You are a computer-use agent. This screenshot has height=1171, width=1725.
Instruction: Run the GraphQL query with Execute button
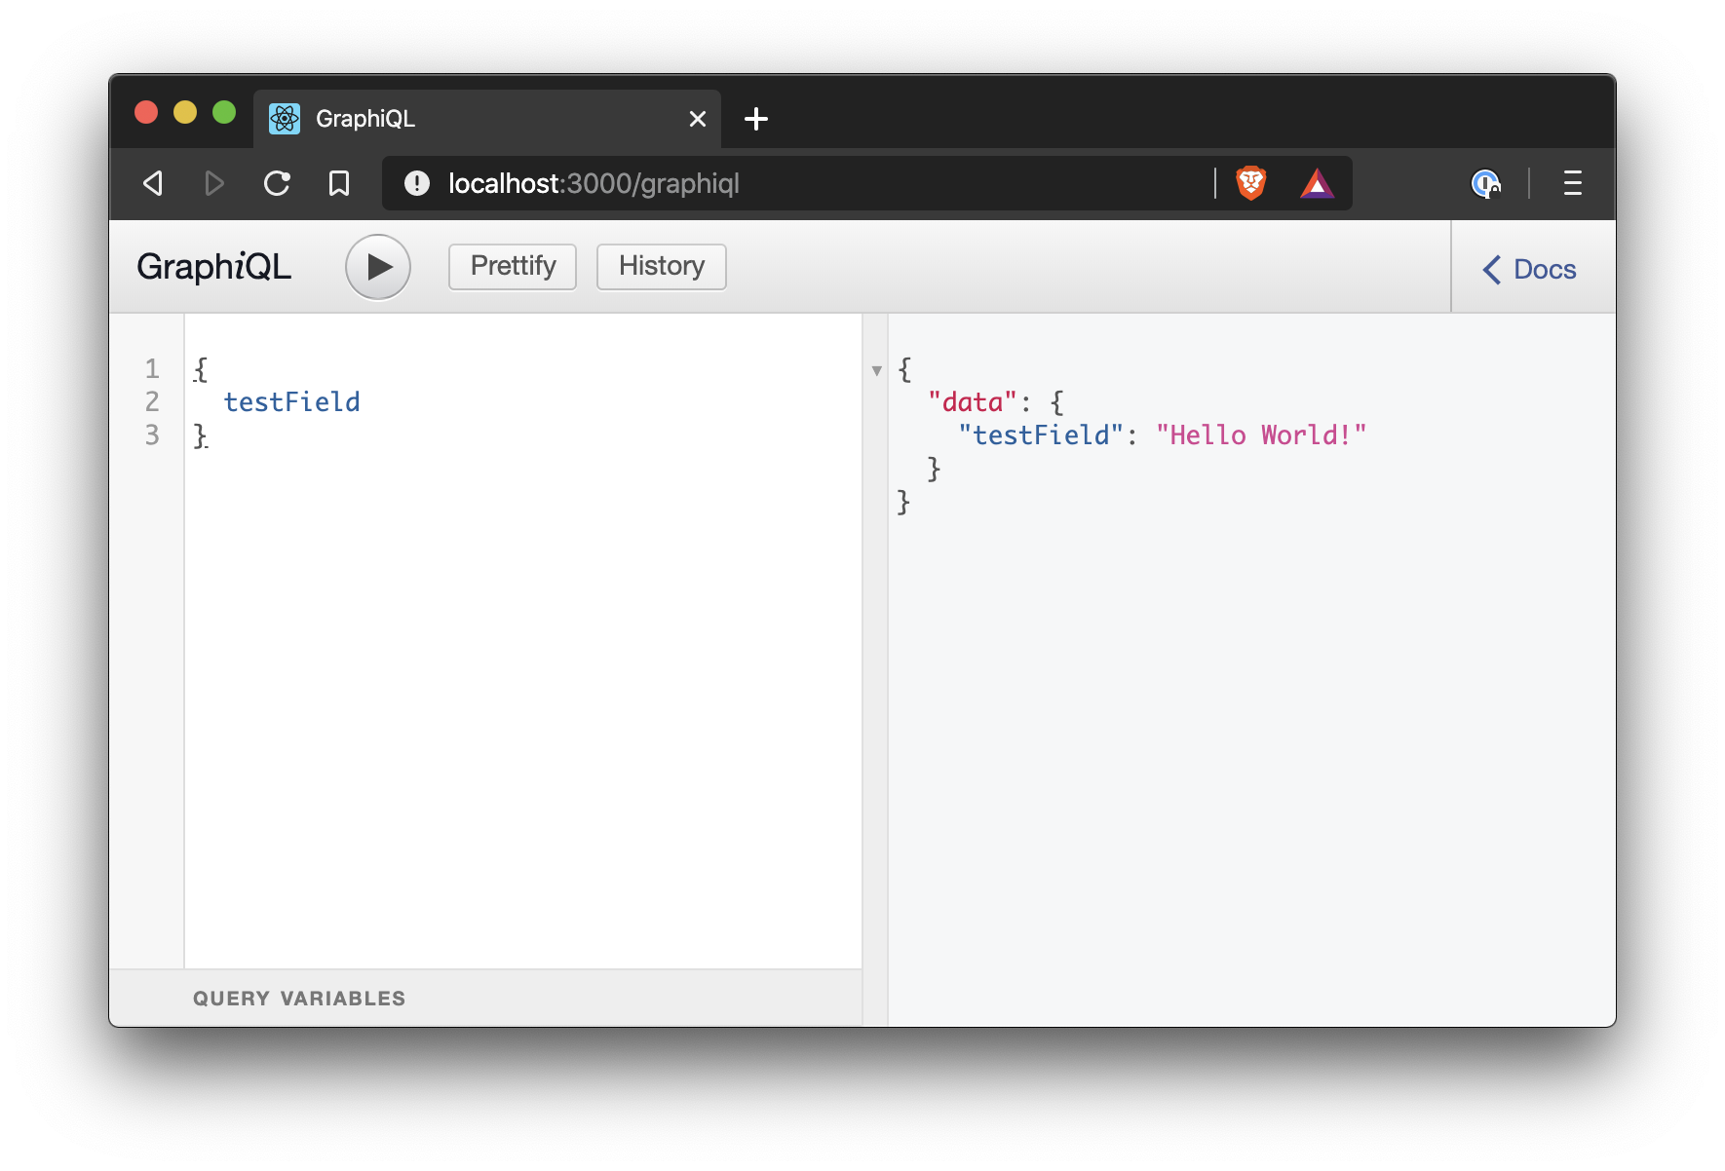[x=378, y=267]
